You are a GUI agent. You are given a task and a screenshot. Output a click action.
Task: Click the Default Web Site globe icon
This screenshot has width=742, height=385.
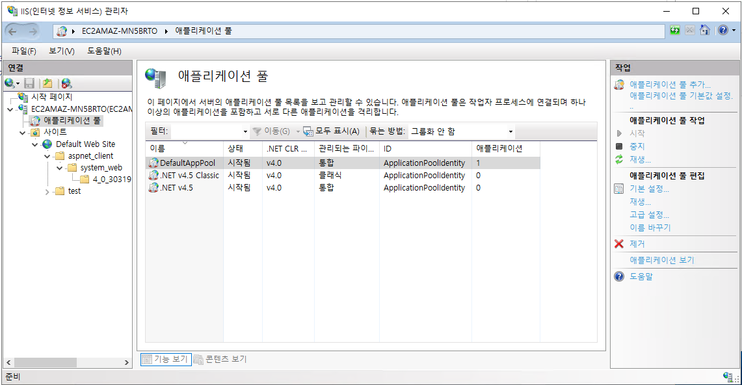click(x=47, y=144)
